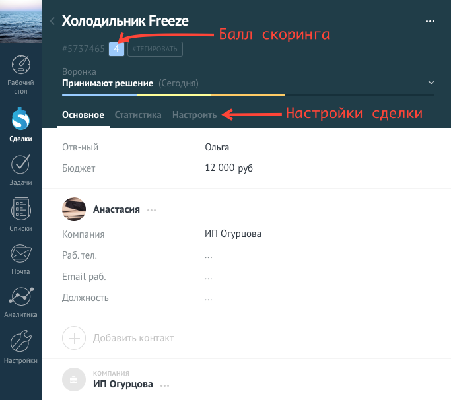
Task: Click the #ТЕГИРОВАТЬ tag button
Action: pos(155,49)
